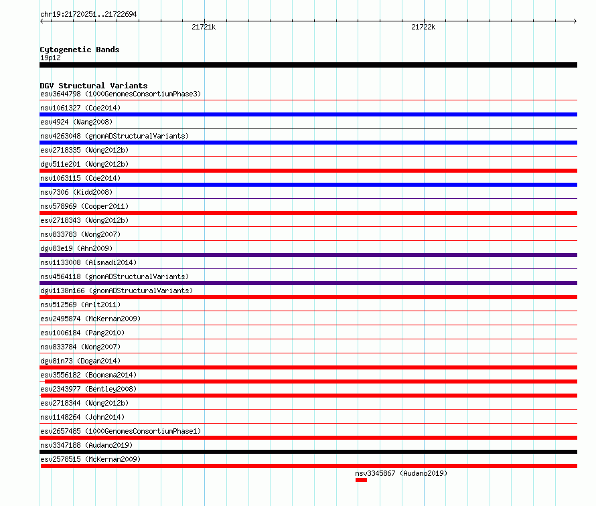
Task: Open nsv4263048 (gnomADStructuralVariants) label
Action: click(x=115, y=136)
